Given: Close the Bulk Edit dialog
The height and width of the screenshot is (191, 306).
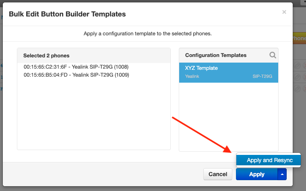Looking at the screenshot, I should (284, 12).
